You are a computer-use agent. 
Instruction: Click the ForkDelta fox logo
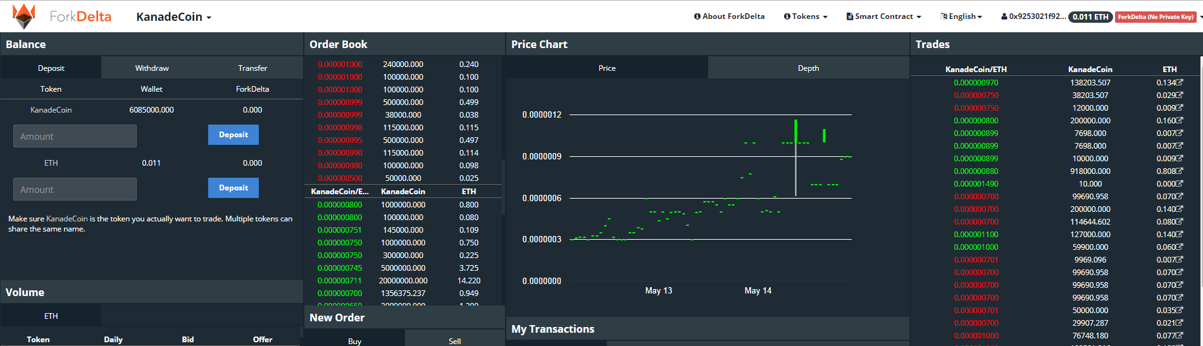point(24,16)
